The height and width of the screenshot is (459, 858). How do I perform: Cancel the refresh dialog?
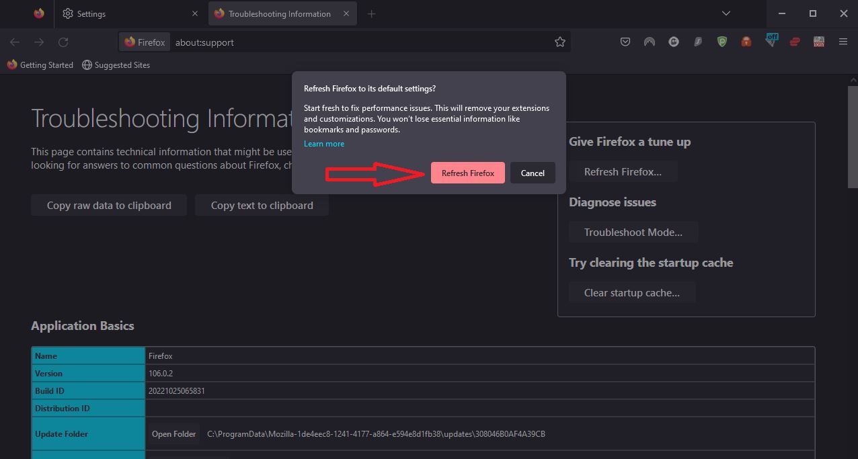[533, 173]
